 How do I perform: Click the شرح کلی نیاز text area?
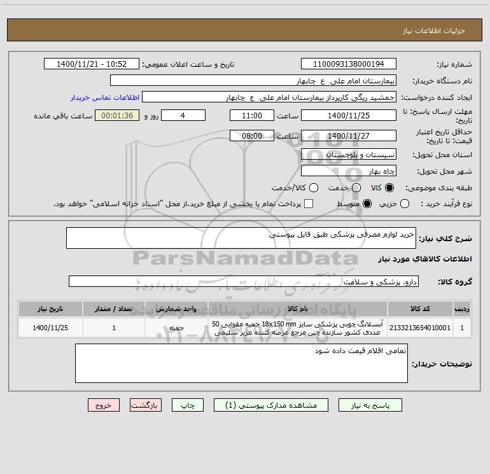pos(241,238)
